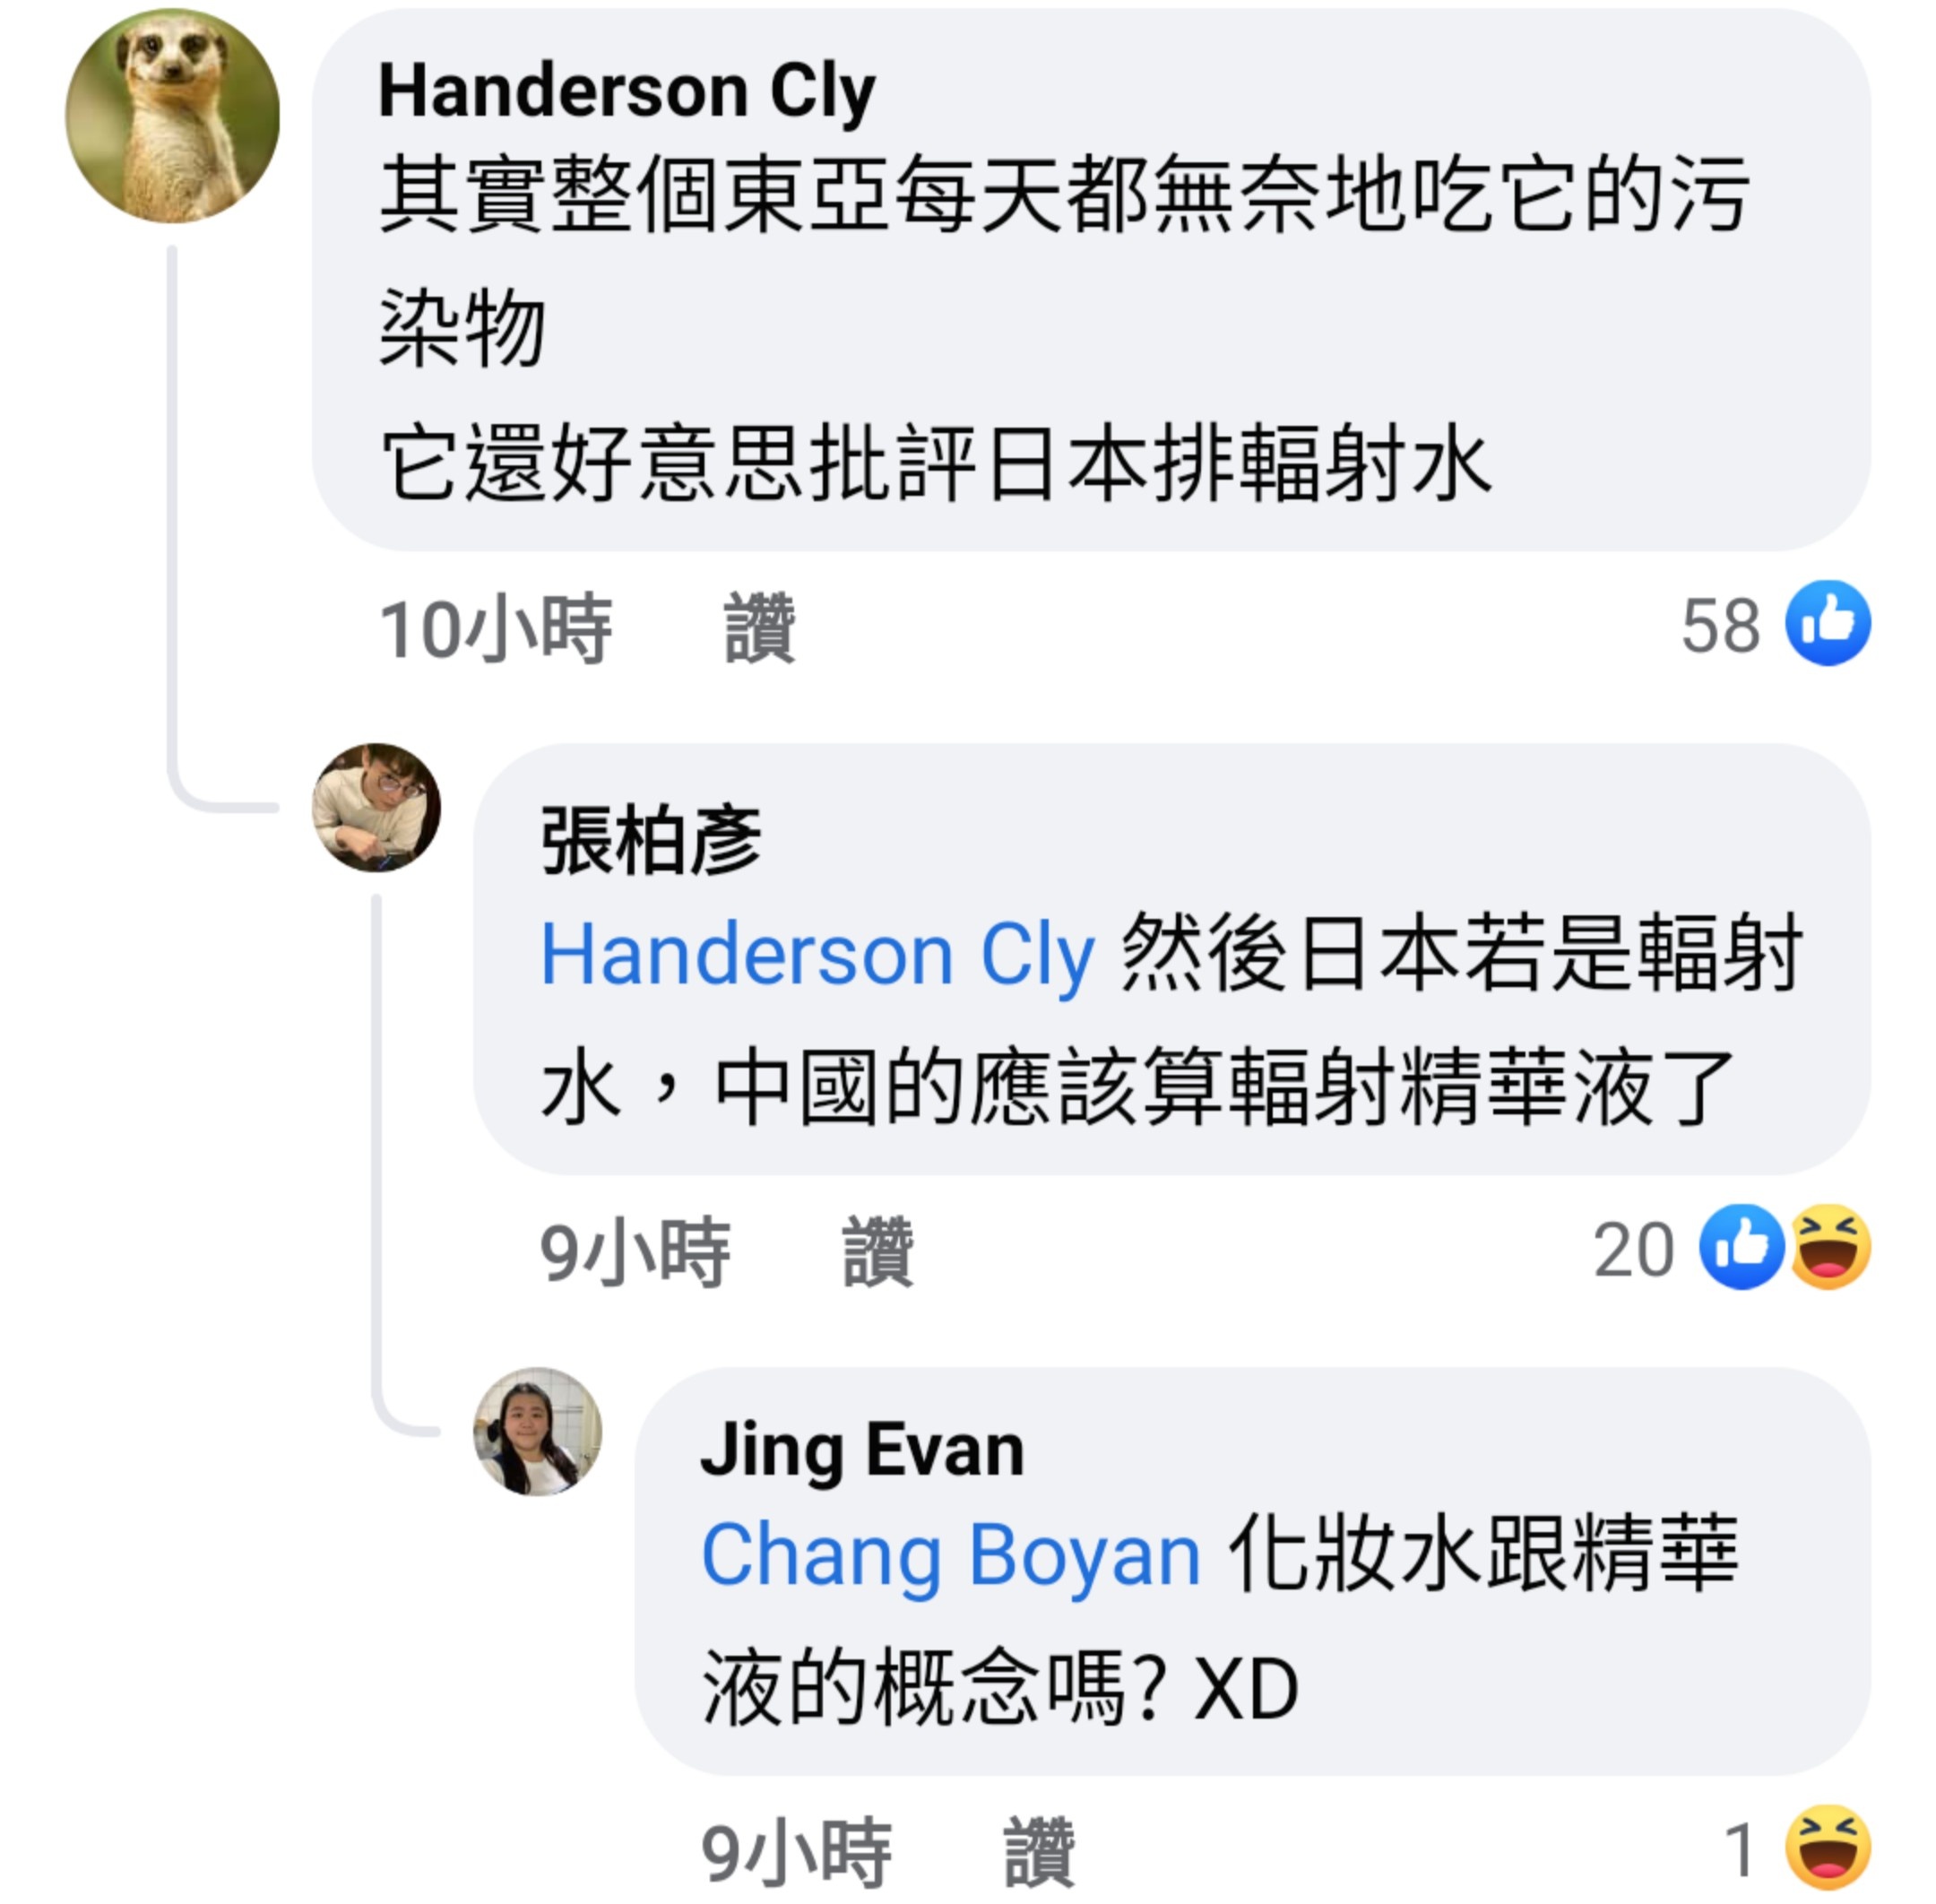Open Handerson Cly's profile via the name
Viewport: 1936px width, 1904px height.
click(x=627, y=92)
